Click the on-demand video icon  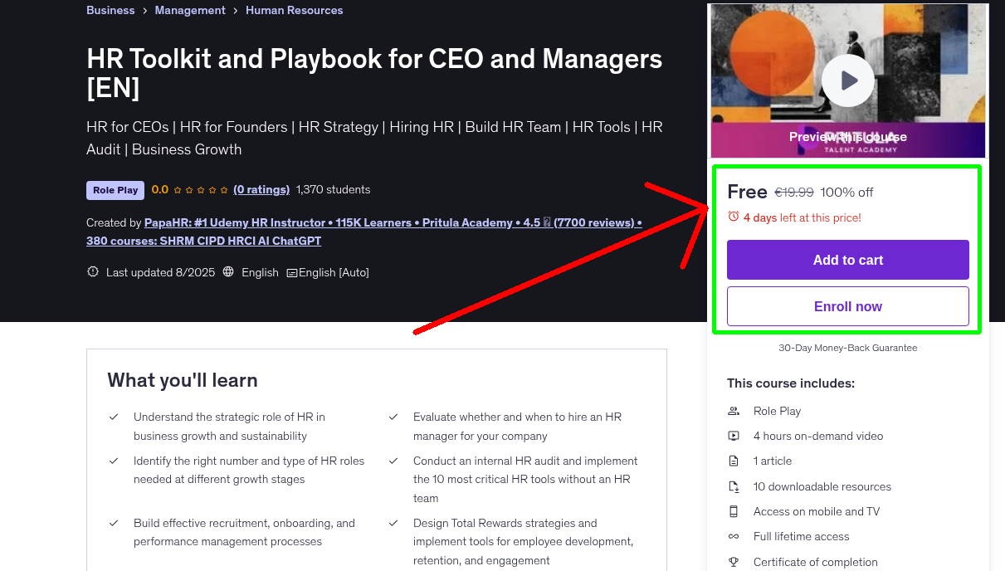coord(734,436)
